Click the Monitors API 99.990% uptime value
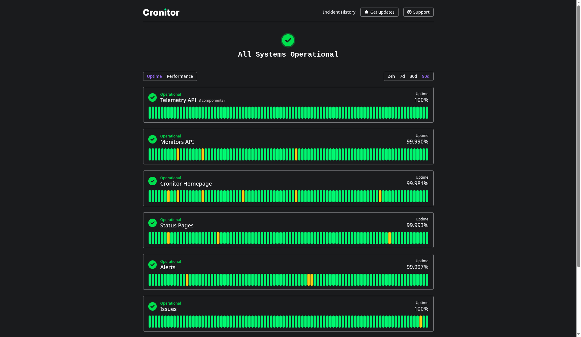The height and width of the screenshot is (337, 581). click(417, 142)
